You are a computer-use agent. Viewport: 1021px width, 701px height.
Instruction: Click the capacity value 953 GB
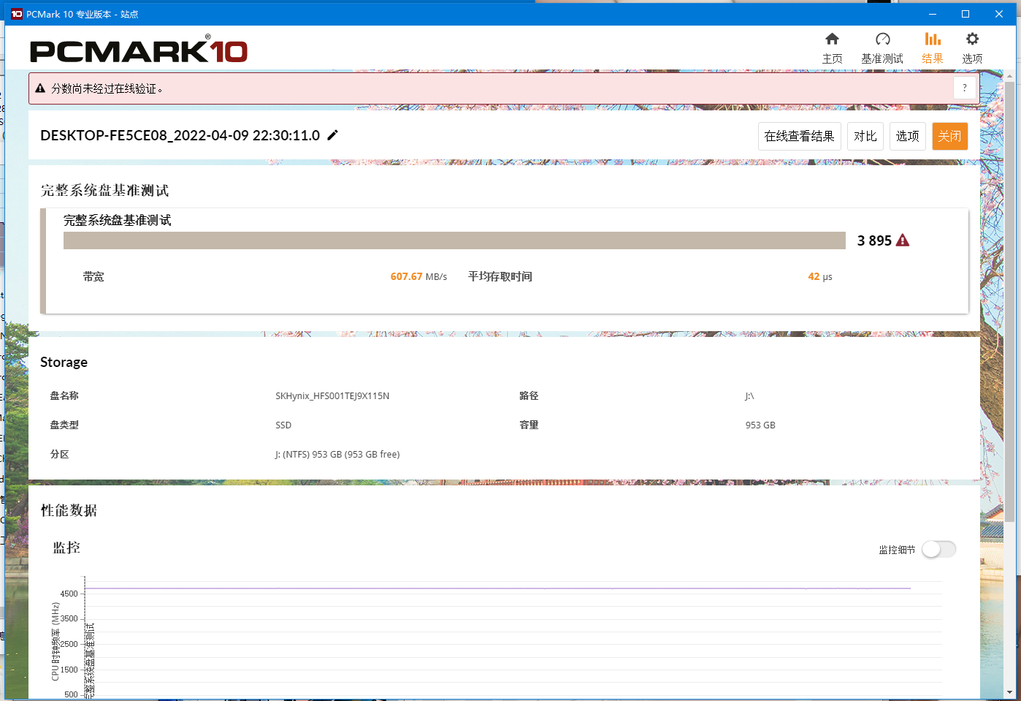coord(760,425)
